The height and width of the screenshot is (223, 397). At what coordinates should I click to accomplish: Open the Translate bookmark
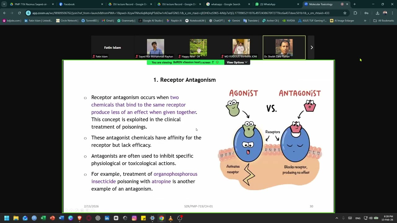coord(251,21)
